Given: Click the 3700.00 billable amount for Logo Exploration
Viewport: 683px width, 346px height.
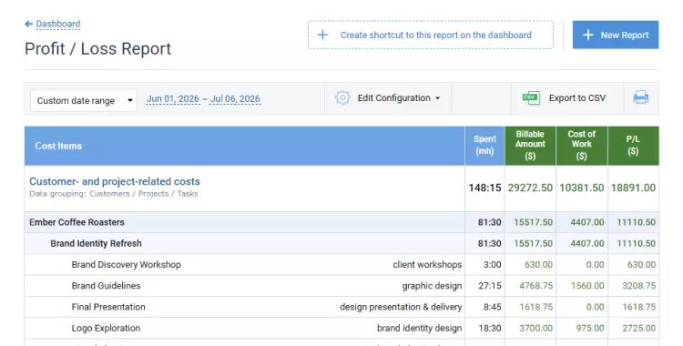Looking at the screenshot, I should coord(535,328).
